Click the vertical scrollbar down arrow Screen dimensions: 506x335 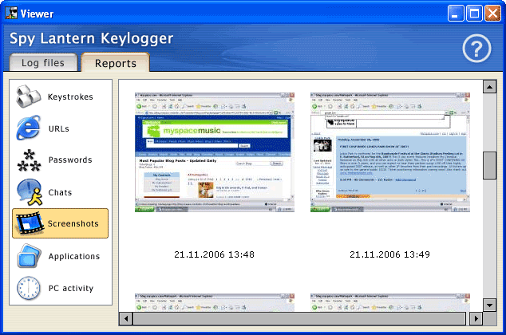click(x=489, y=305)
